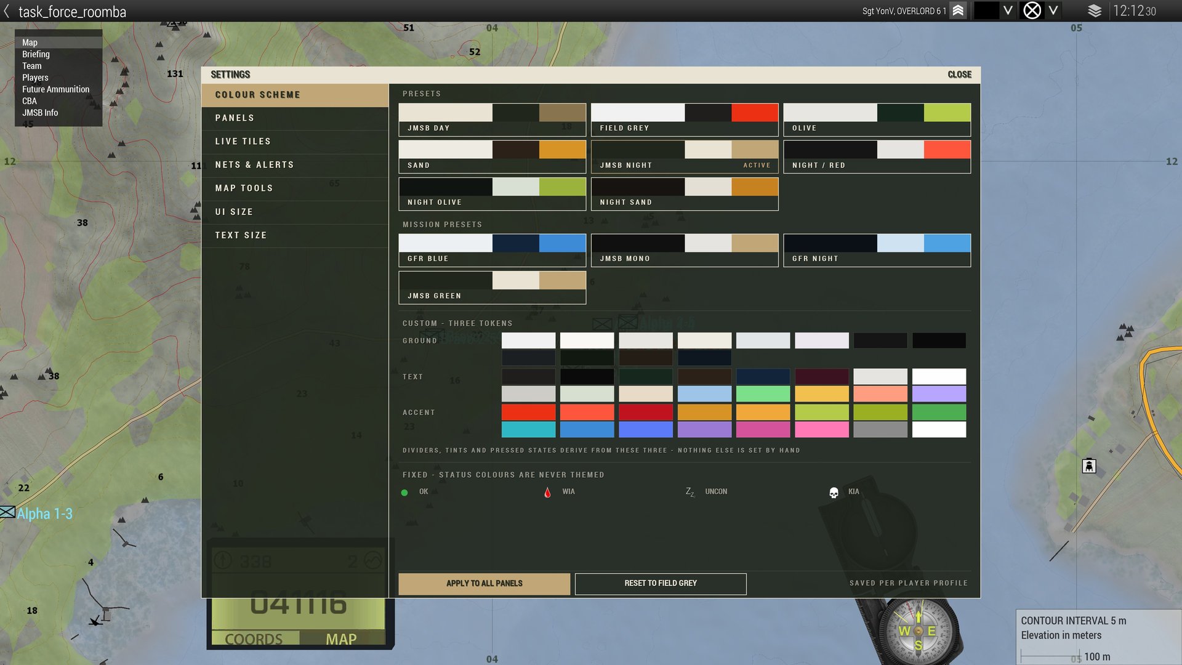Open UI Size settings section
This screenshot has height=665, width=1182.
tap(295, 212)
